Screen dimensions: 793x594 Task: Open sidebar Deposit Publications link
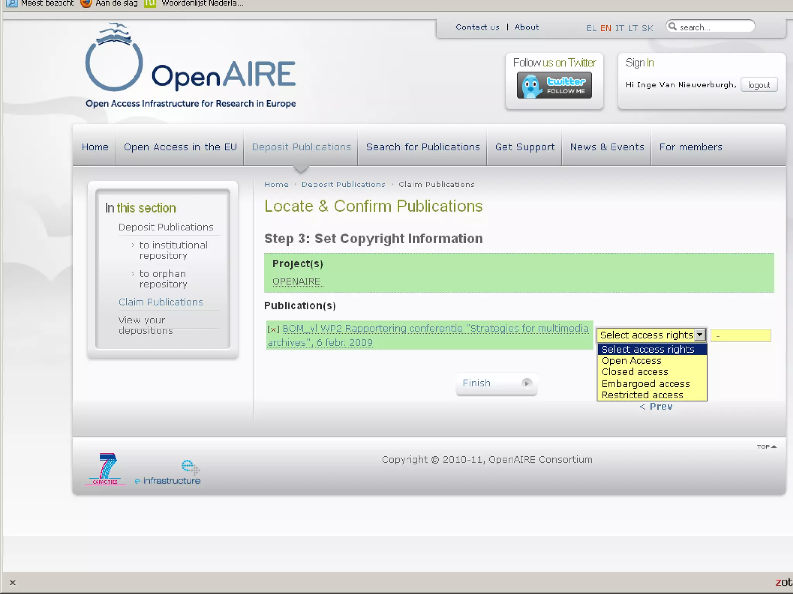click(x=166, y=227)
